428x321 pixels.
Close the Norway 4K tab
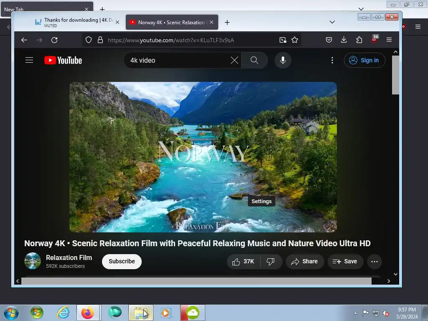pos(211,23)
